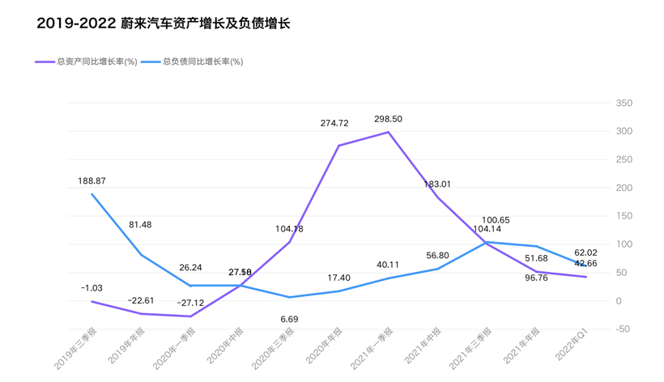Click the 17.40 data label
Image resolution: width=664 pixels, height=382 pixels.
tap(338, 278)
